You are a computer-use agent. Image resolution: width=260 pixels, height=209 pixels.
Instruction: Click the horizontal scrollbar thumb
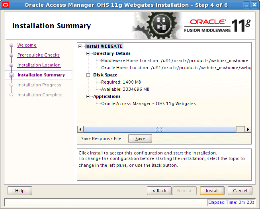[x=160, y=129]
